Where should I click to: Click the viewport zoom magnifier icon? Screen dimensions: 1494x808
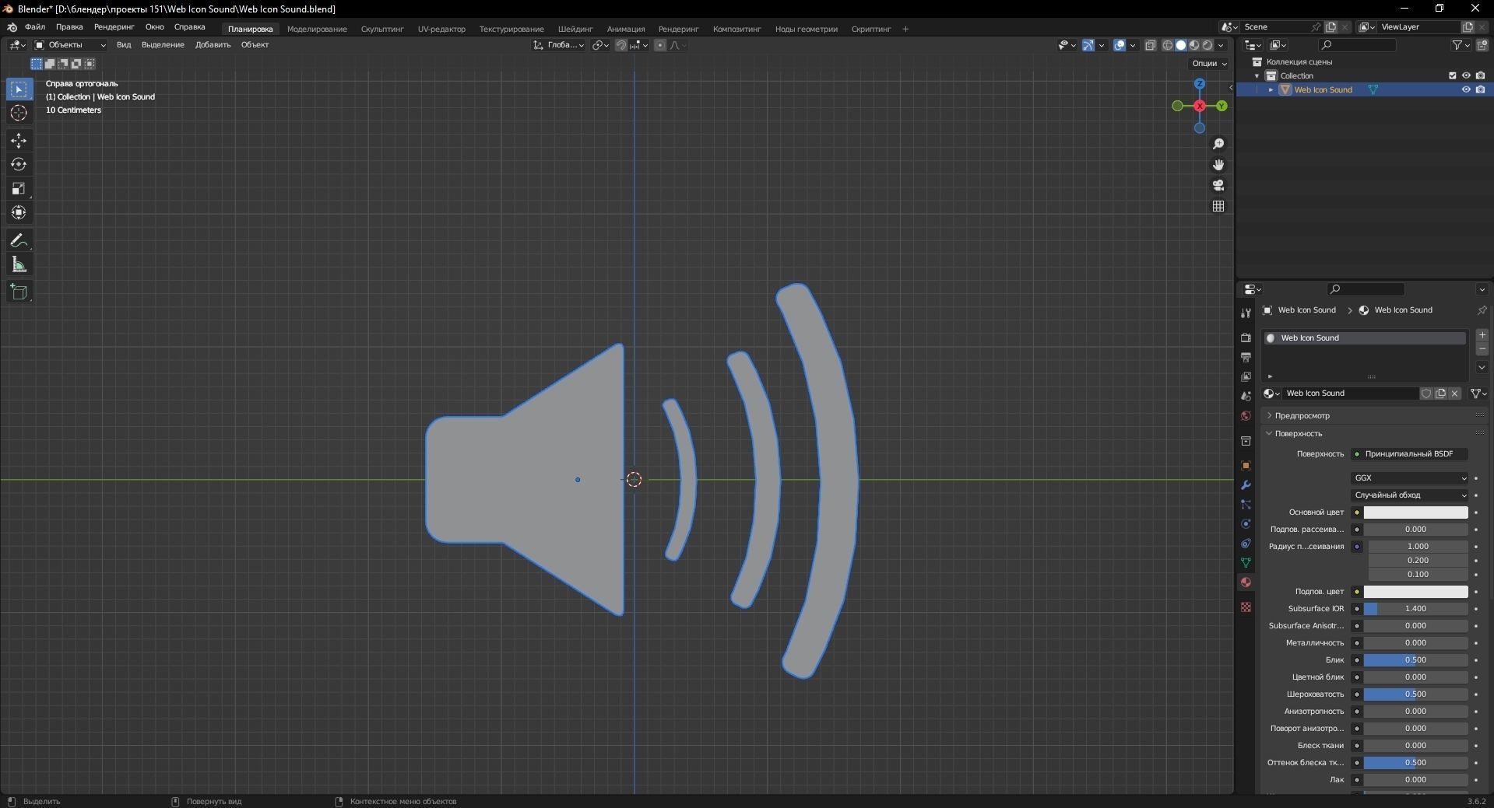tap(1218, 145)
